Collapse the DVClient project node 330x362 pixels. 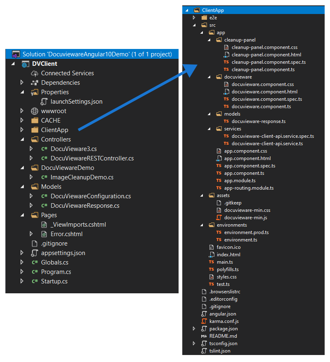click(13, 64)
